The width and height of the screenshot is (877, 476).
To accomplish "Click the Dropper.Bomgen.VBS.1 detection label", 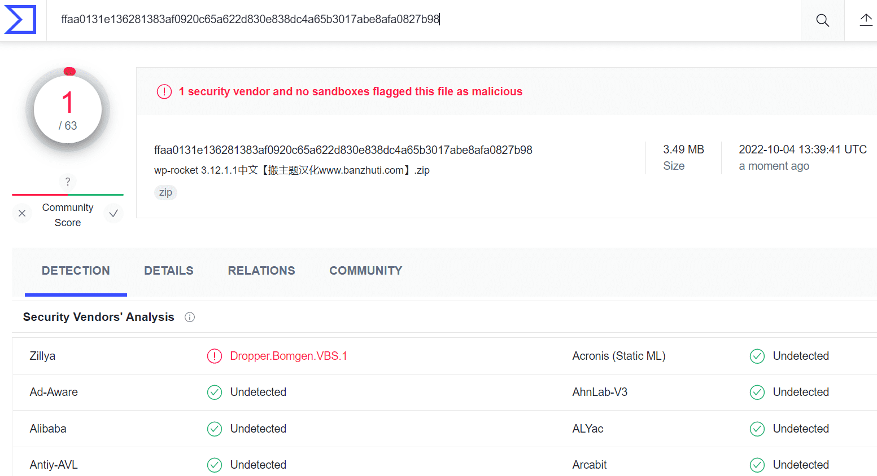I will click(x=289, y=356).
